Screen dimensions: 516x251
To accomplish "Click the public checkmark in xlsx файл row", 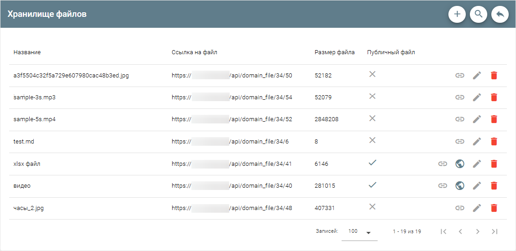I will point(373,163).
